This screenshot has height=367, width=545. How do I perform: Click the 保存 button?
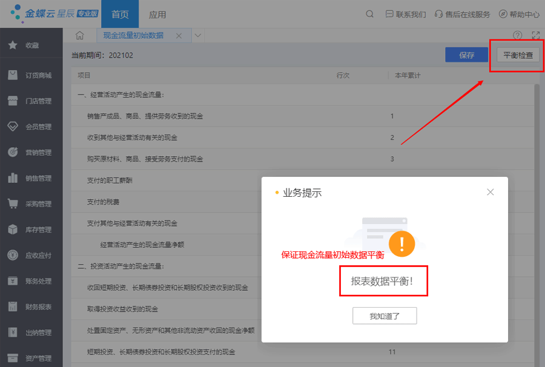466,55
